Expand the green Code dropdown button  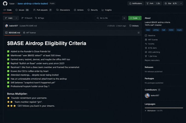(x=135, y=18)
